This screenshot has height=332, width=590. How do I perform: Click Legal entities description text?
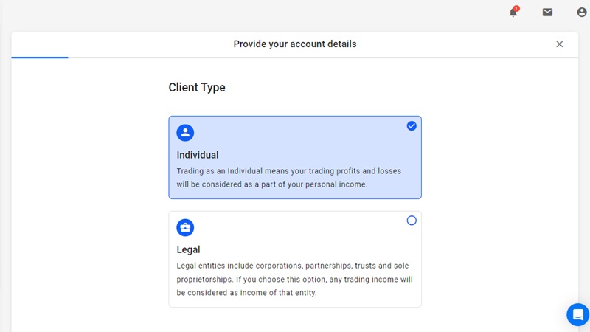[294, 279]
